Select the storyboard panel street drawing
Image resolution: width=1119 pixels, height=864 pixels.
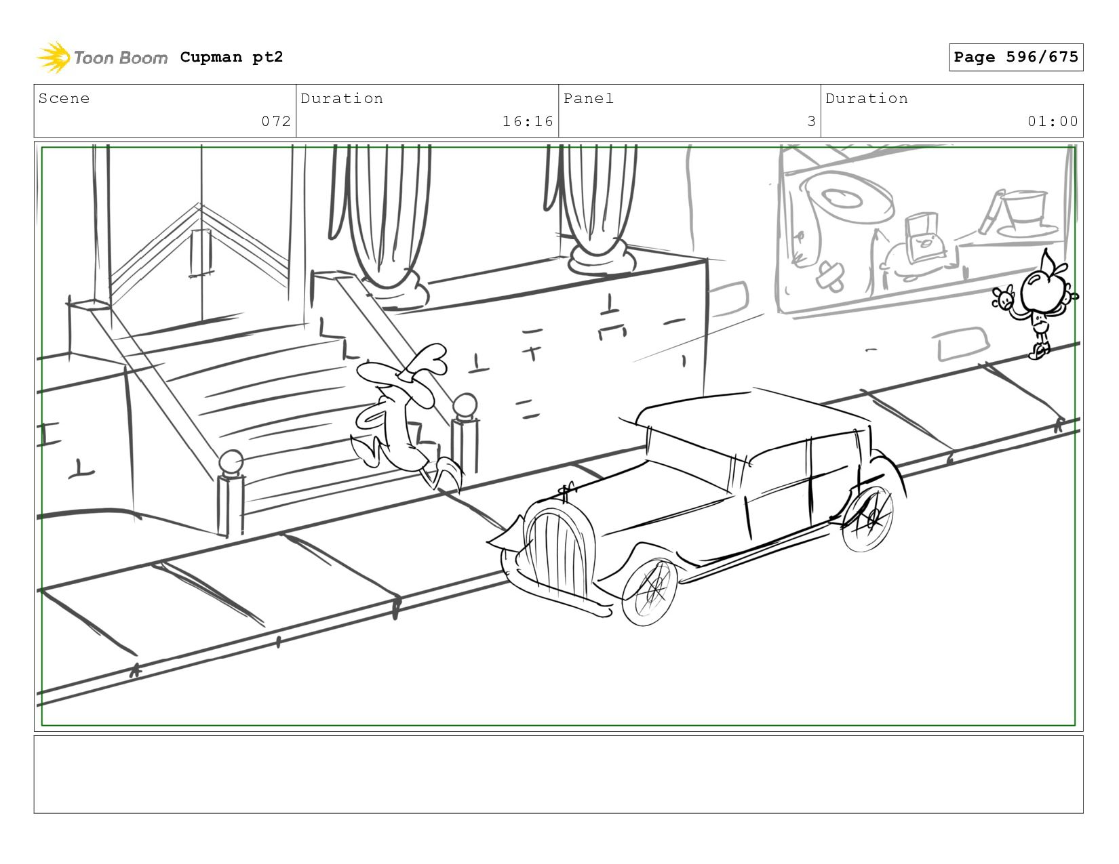559,436
